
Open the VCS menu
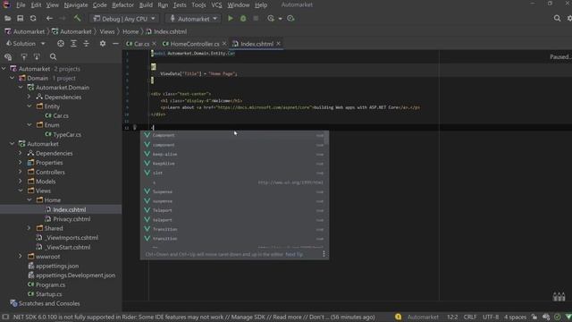[x=216, y=4]
